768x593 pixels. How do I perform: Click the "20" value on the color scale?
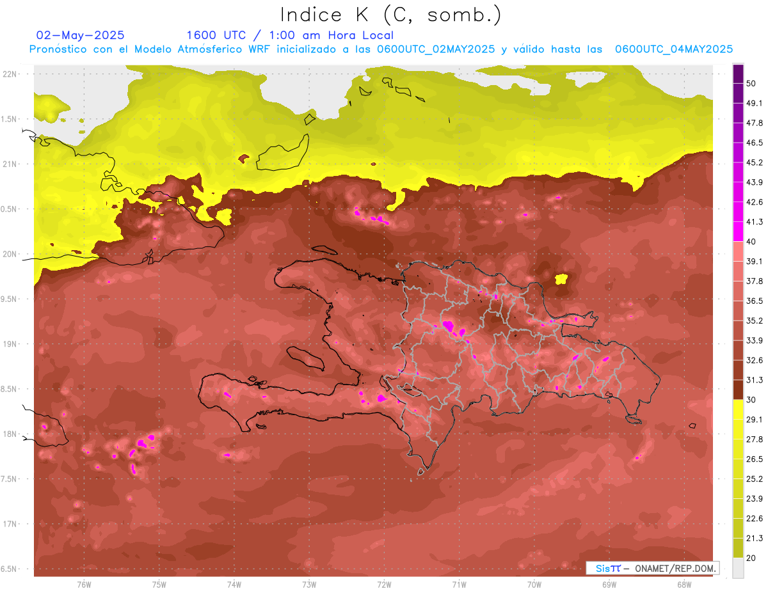pos(752,558)
